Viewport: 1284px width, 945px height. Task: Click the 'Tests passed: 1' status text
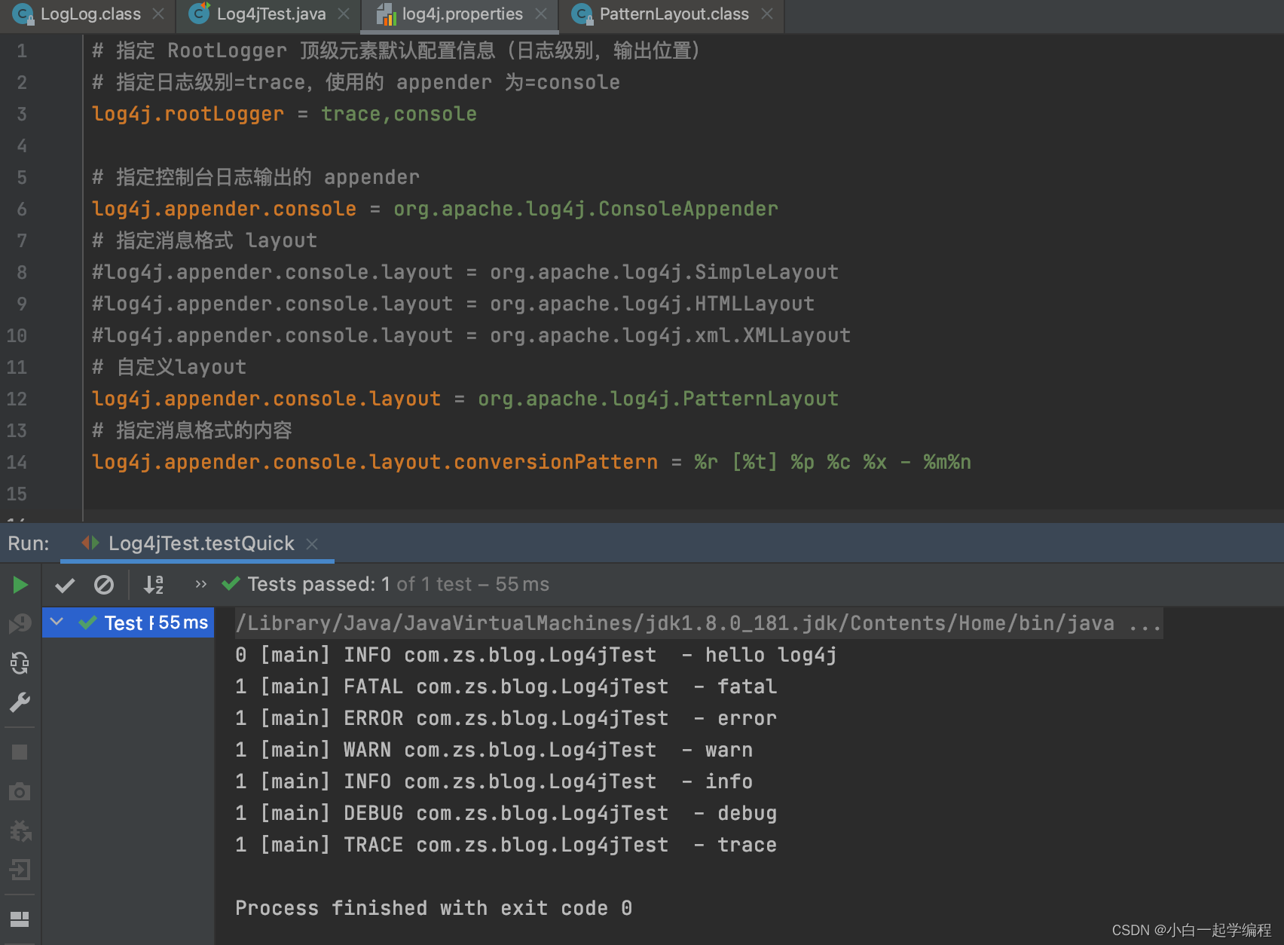[319, 584]
